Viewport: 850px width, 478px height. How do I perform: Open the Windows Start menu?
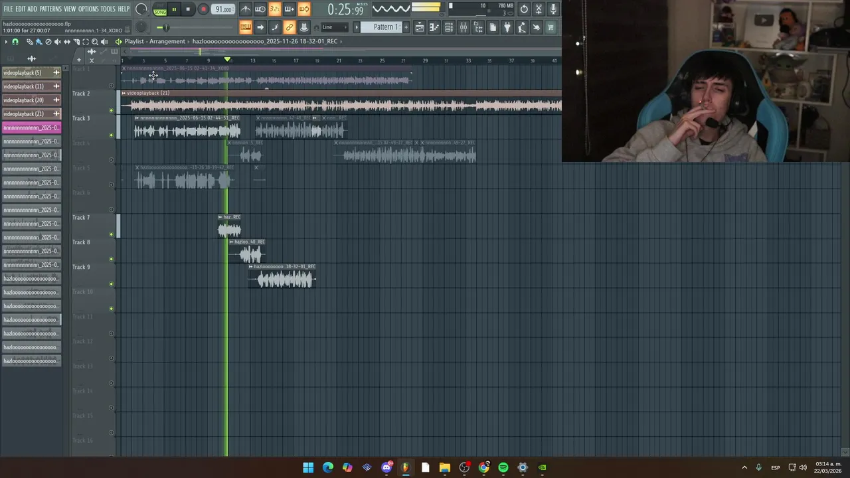coord(308,467)
